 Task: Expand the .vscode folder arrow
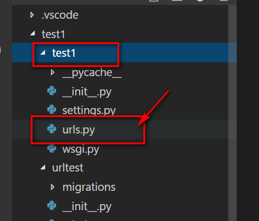(32, 15)
